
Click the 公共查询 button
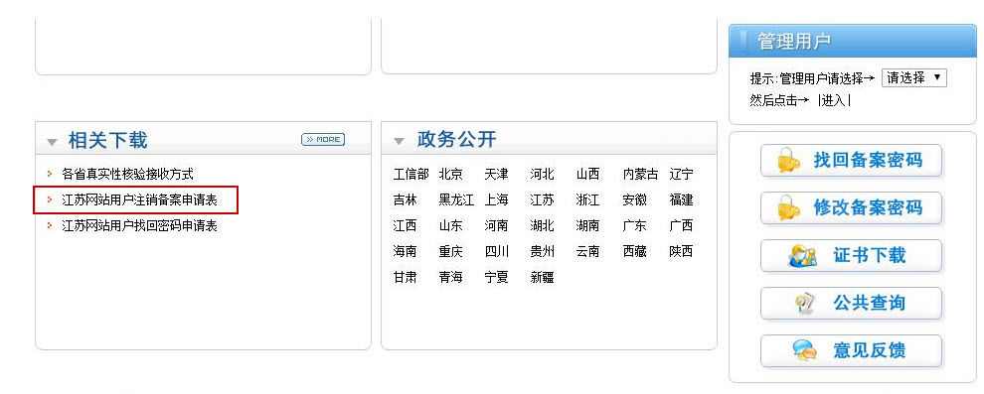(851, 304)
